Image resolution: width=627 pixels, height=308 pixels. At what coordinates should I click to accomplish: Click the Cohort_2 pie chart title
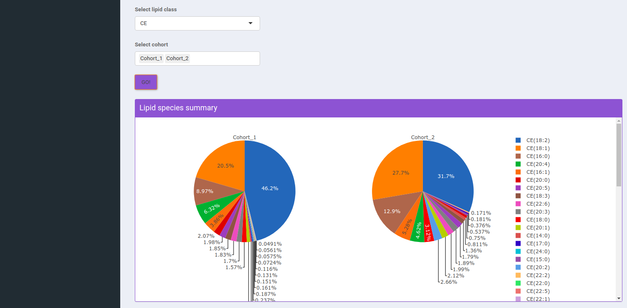pyautogui.click(x=423, y=137)
